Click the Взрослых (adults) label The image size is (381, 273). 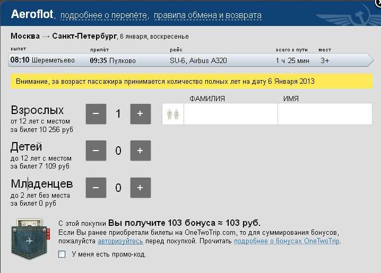coord(37,110)
